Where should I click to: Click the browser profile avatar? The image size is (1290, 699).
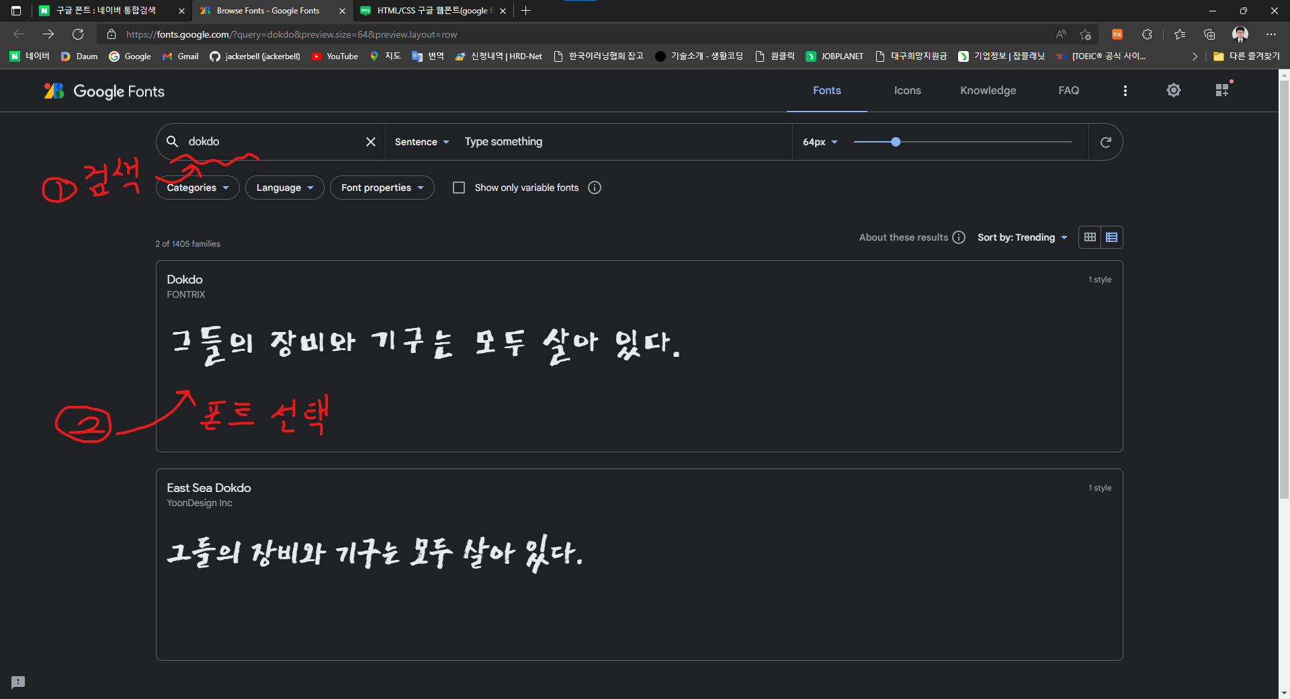tap(1240, 34)
